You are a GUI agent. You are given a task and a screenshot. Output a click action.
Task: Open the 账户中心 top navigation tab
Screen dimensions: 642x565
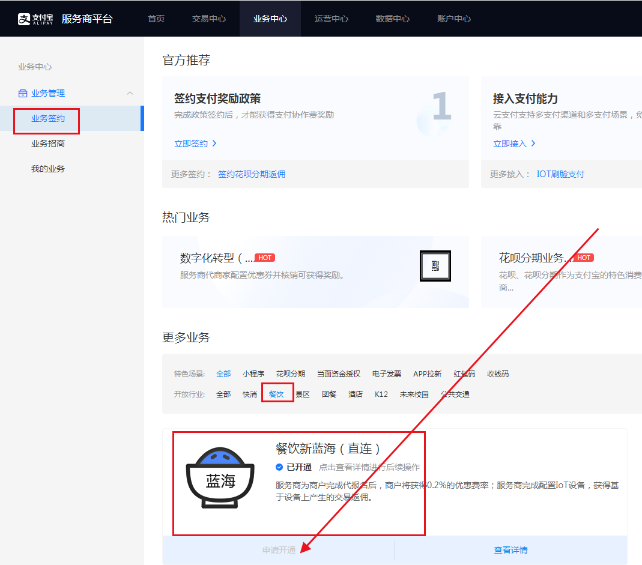click(x=453, y=19)
